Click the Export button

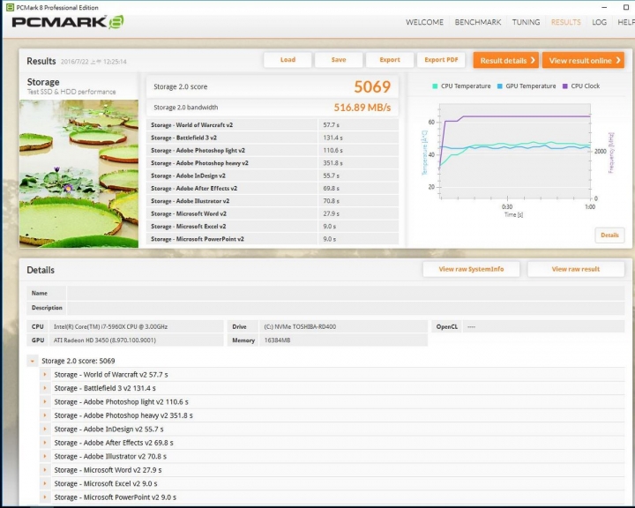(390, 60)
